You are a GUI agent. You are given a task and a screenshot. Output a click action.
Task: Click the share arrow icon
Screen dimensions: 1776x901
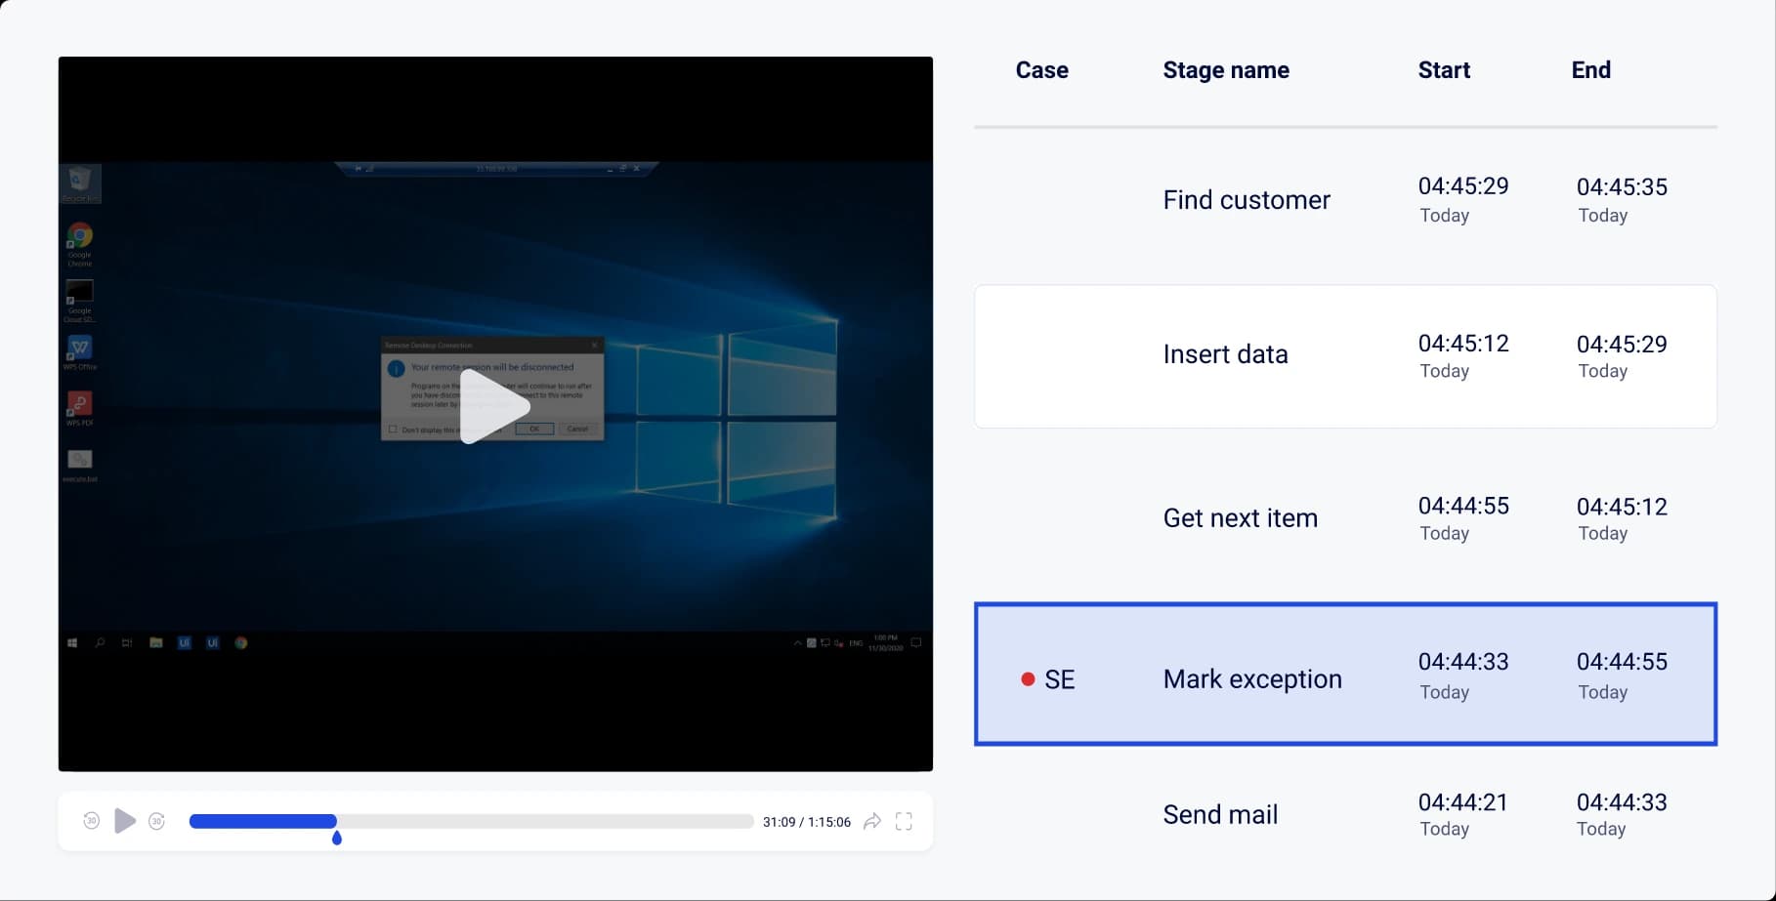coord(872,821)
